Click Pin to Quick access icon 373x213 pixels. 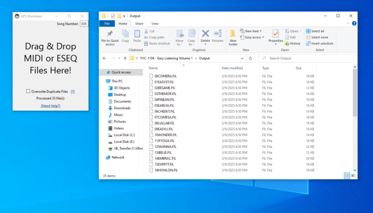pyautogui.click(x=110, y=34)
